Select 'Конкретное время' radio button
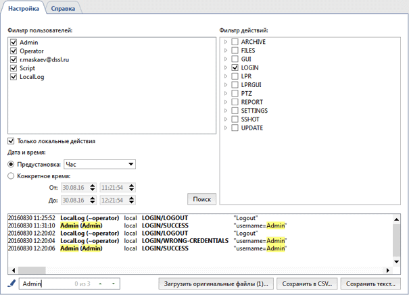409x295 pixels. 11,176
